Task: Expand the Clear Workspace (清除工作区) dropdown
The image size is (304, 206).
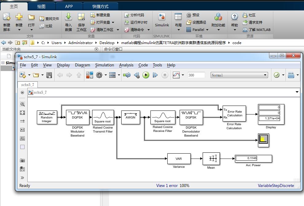Action: point(118,30)
